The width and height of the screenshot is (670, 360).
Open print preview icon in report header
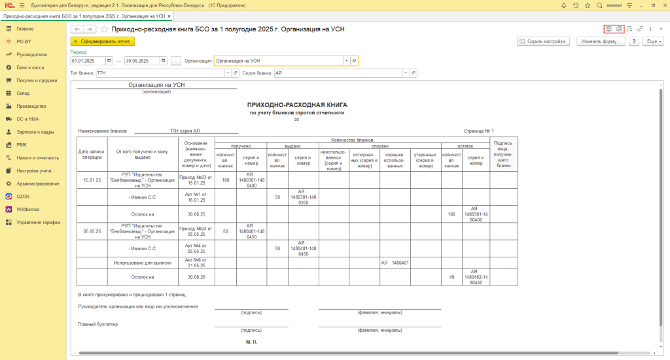coord(629,29)
